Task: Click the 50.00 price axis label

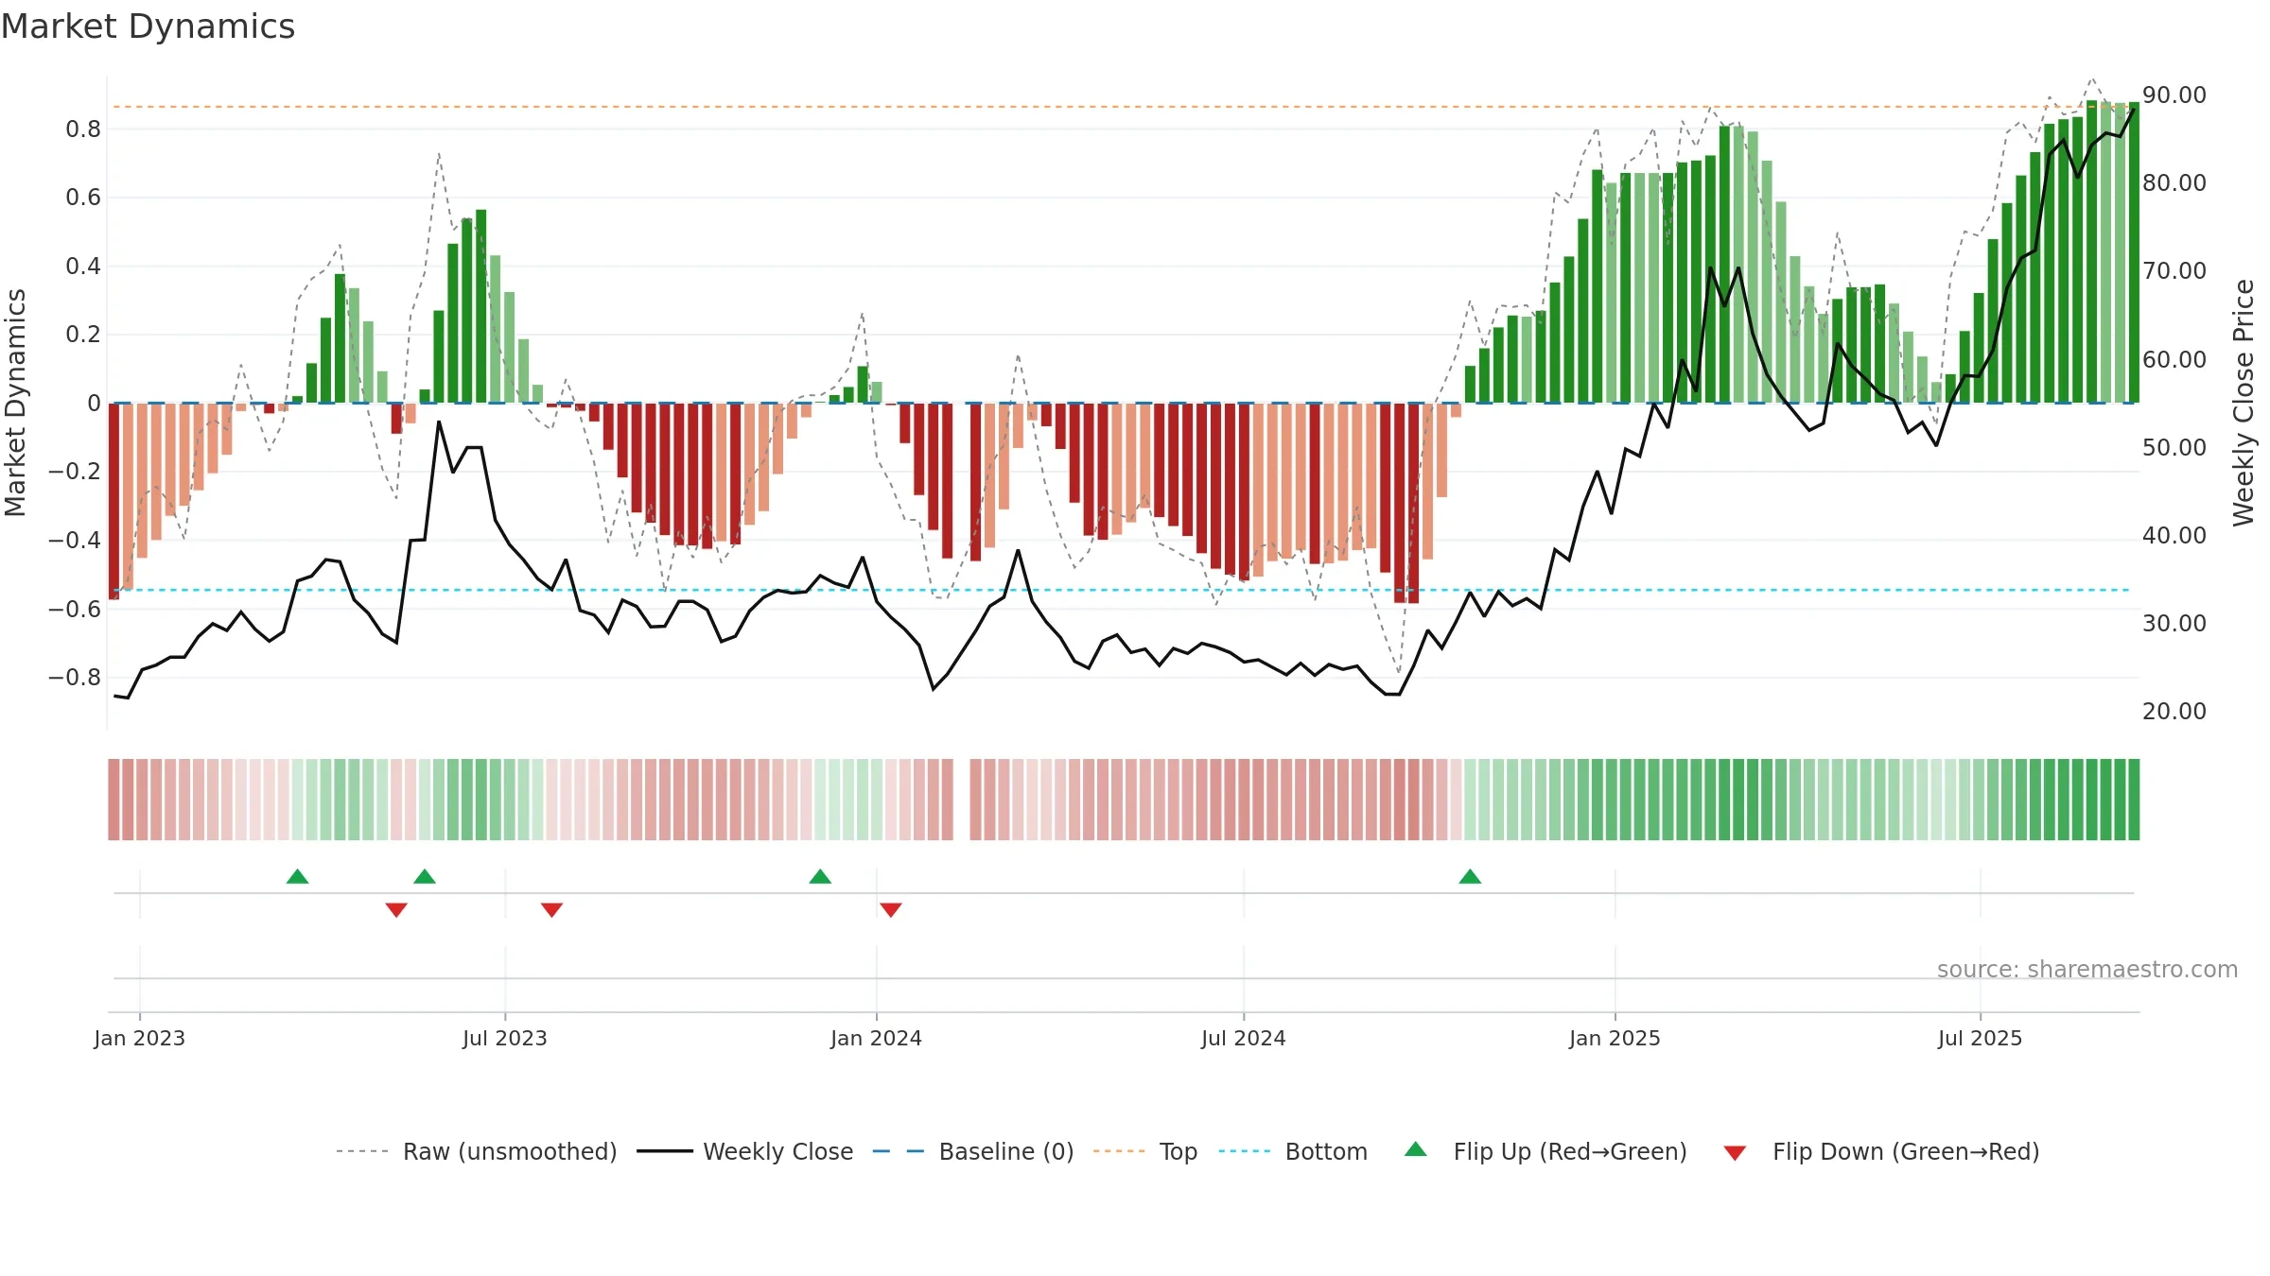Action: coord(2174,447)
